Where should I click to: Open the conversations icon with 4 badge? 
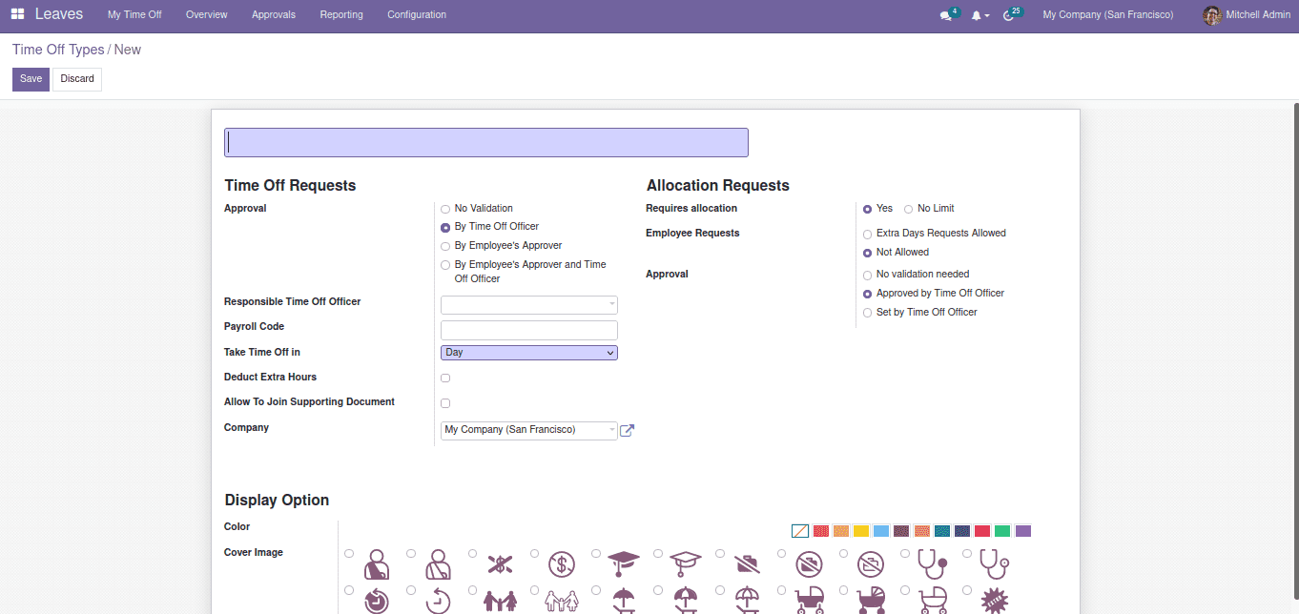(946, 15)
